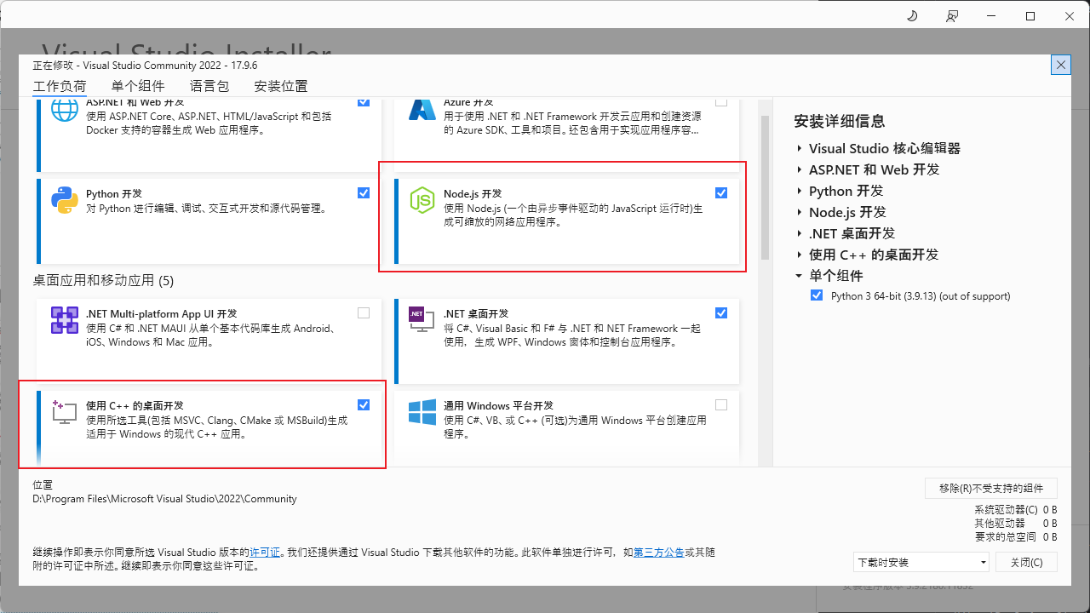Viewport: 1090px width, 613px height.
Task: Expand ASP.NET 和 Web 开发 in install details
Action: (800, 169)
